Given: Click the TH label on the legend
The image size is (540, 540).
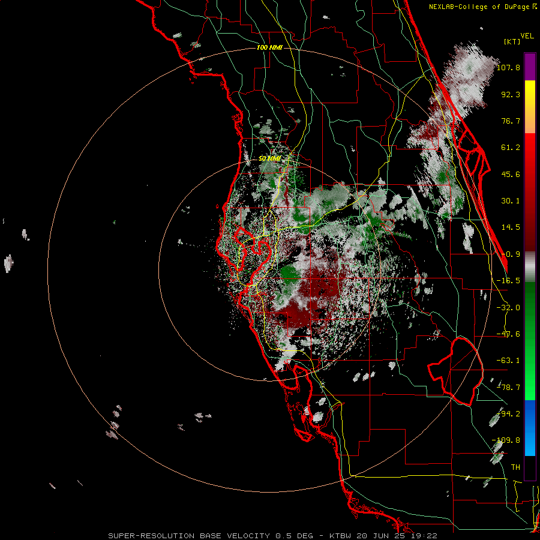Looking at the screenshot, I should (515, 467).
